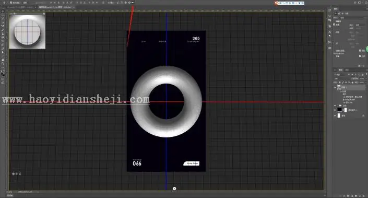Image resolution: width=368 pixels, height=198 pixels.
Task: Open the topmost collapsed dock panel icon
Action: [329, 10]
